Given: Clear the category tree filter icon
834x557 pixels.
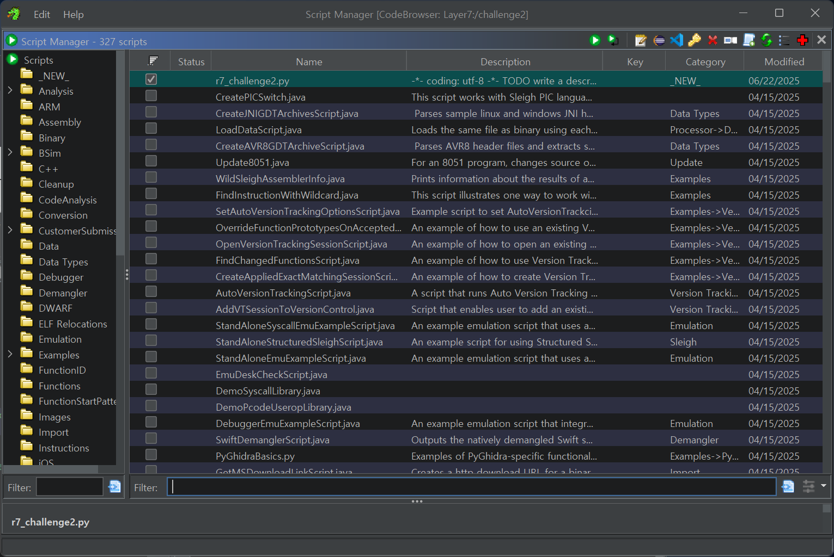Looking at the screenshot, I should tap(114, 486).
